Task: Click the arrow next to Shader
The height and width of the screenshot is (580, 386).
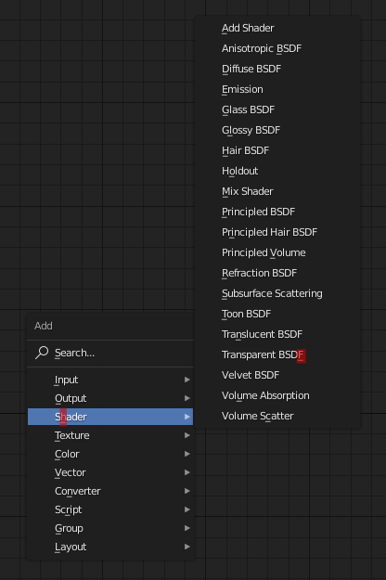Action: tap(187, 417)
